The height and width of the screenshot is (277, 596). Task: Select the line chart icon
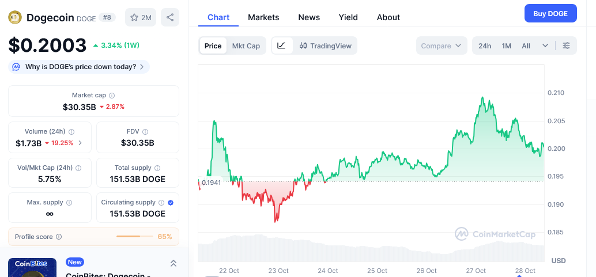coord(281,45)
